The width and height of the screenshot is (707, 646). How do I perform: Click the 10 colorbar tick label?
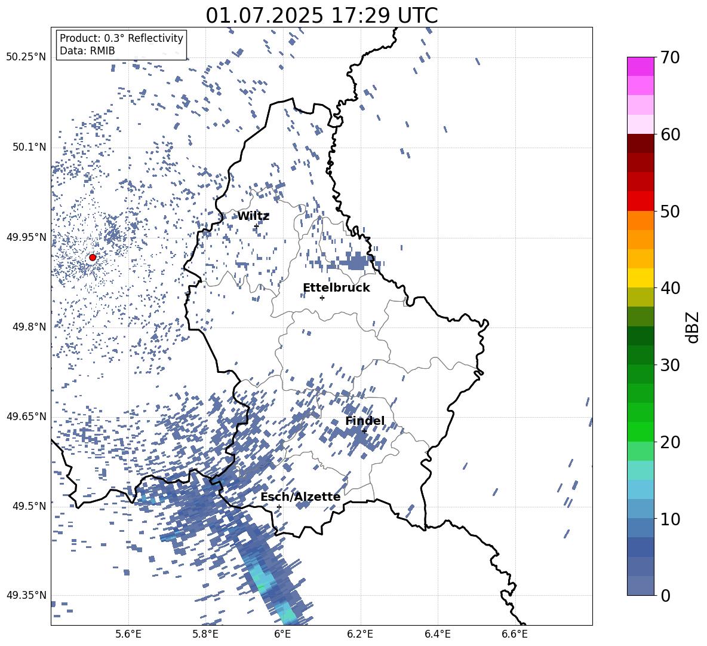tap(670, 519)
